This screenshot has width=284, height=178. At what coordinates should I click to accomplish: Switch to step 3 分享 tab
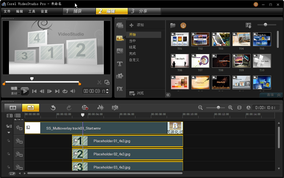pos(144,11)
